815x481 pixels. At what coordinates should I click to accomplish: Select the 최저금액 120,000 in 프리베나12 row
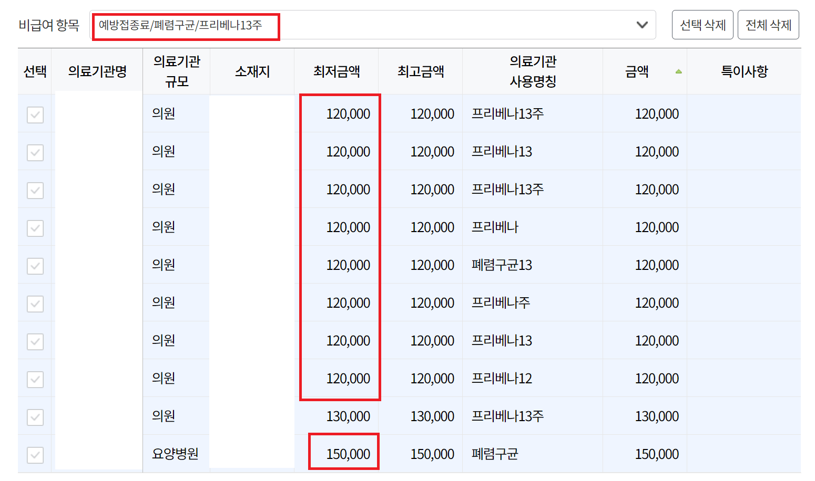(x=348, y=379)
